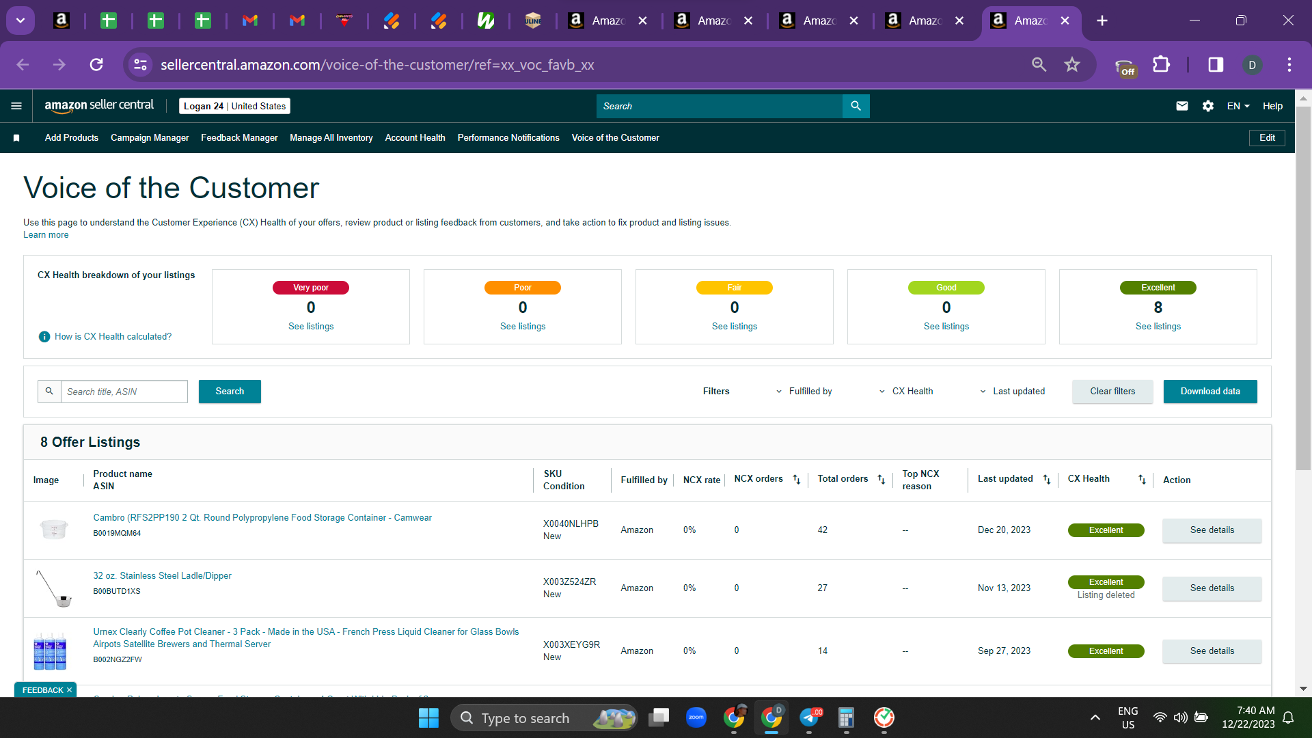Click the Windows taskbar search box
This screenshot has height=738, width=1312.
coord(544,717)
